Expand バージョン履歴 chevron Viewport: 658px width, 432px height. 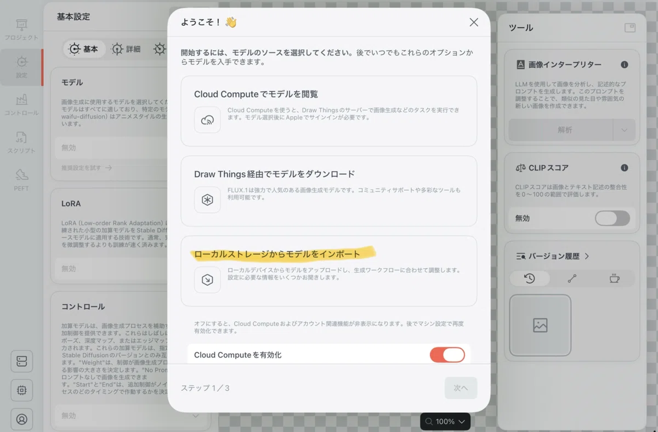[587, 256]
